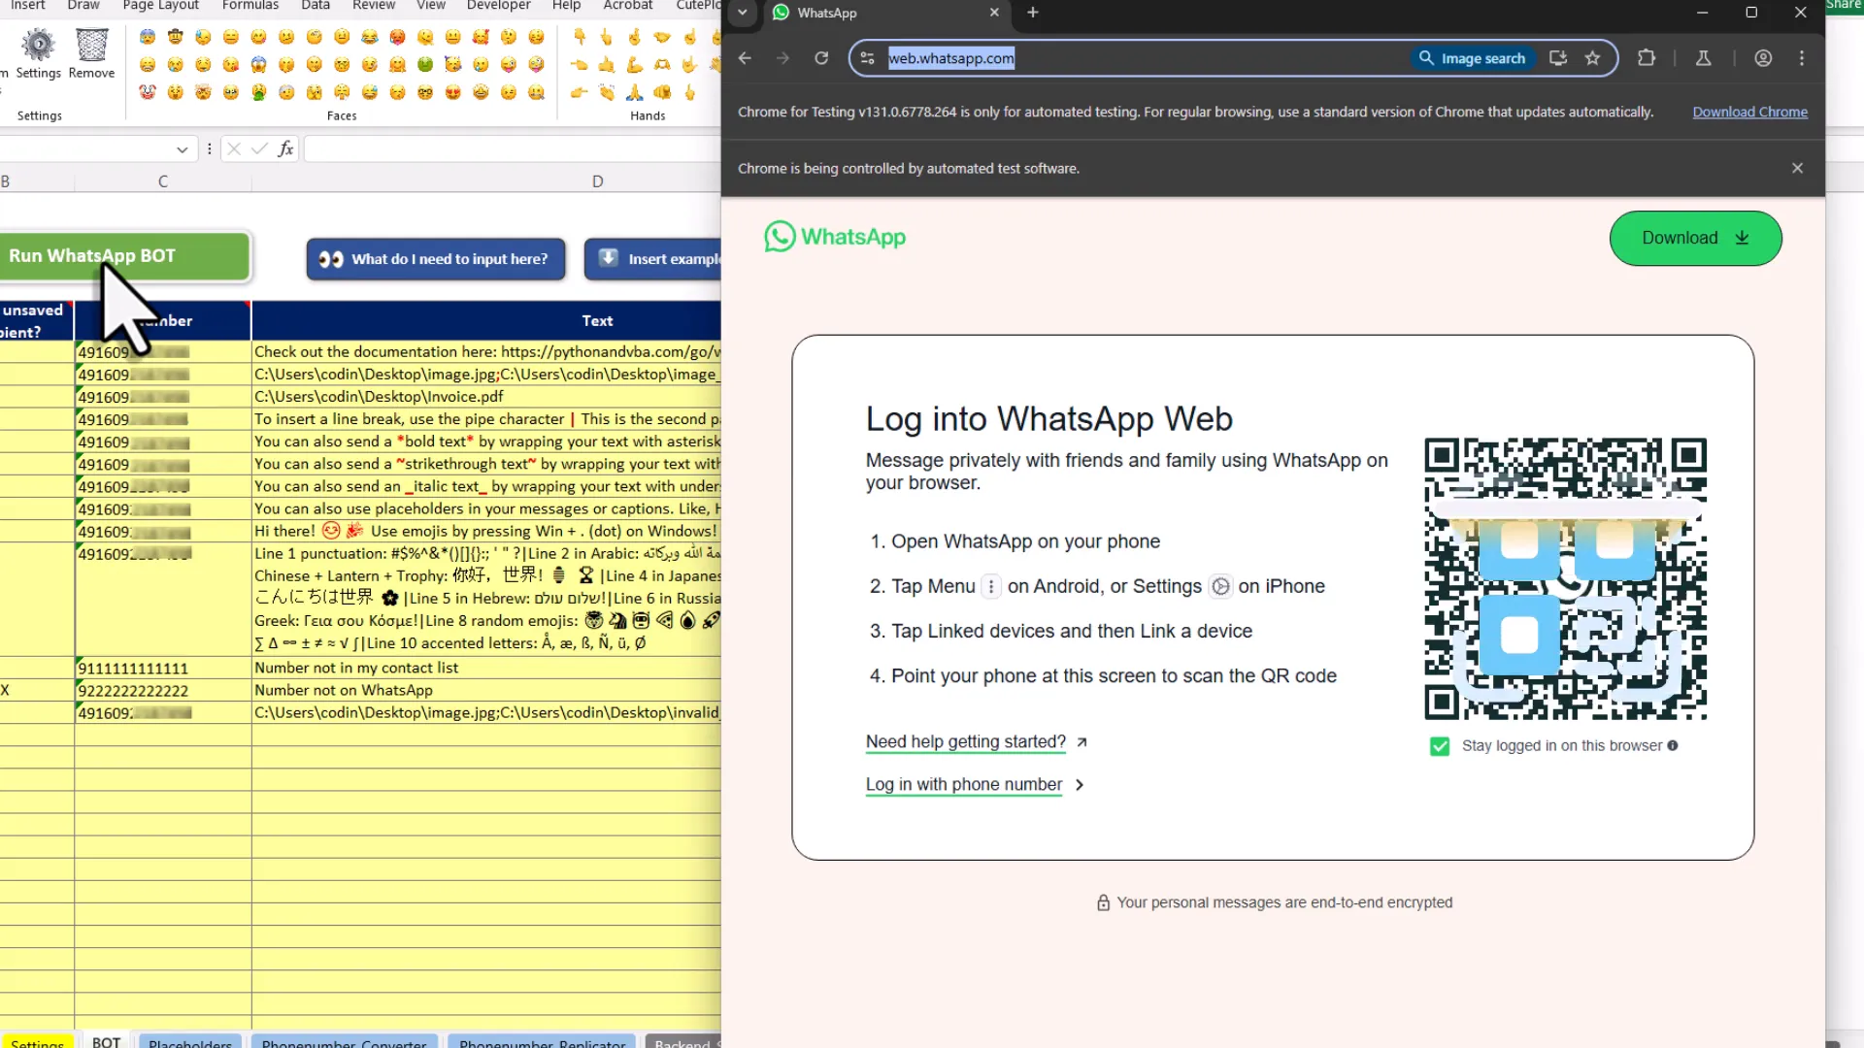Open the Data ribbon tab
This screenshot has width=1864, height=1048.
(316, 6)
